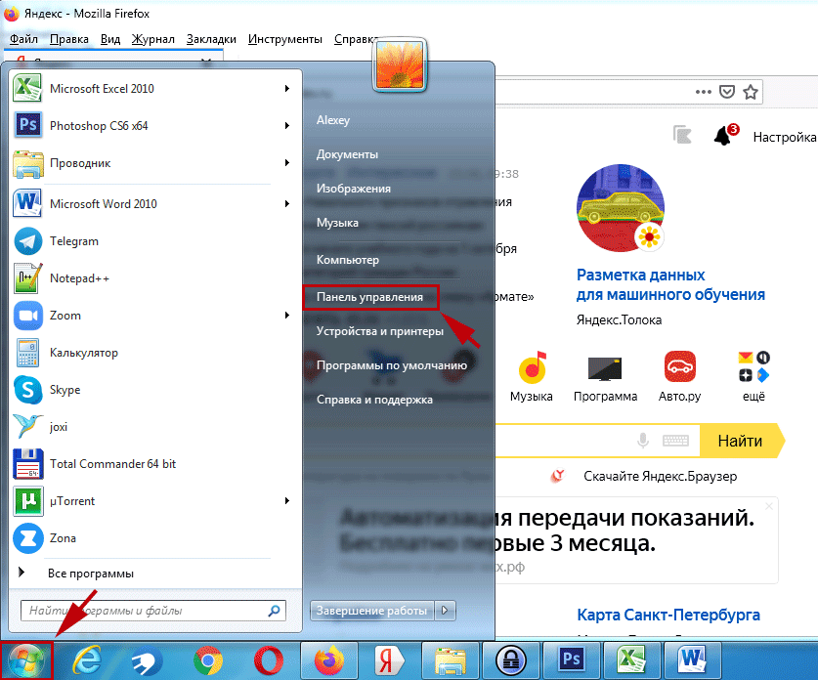Expand Microsoft Excel 2010 submenu arrow
This screenshot has width=818, height=680.
click(x=287, y=89)
